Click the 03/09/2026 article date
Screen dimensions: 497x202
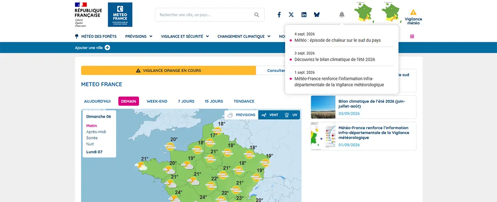(x=349, y=113)
